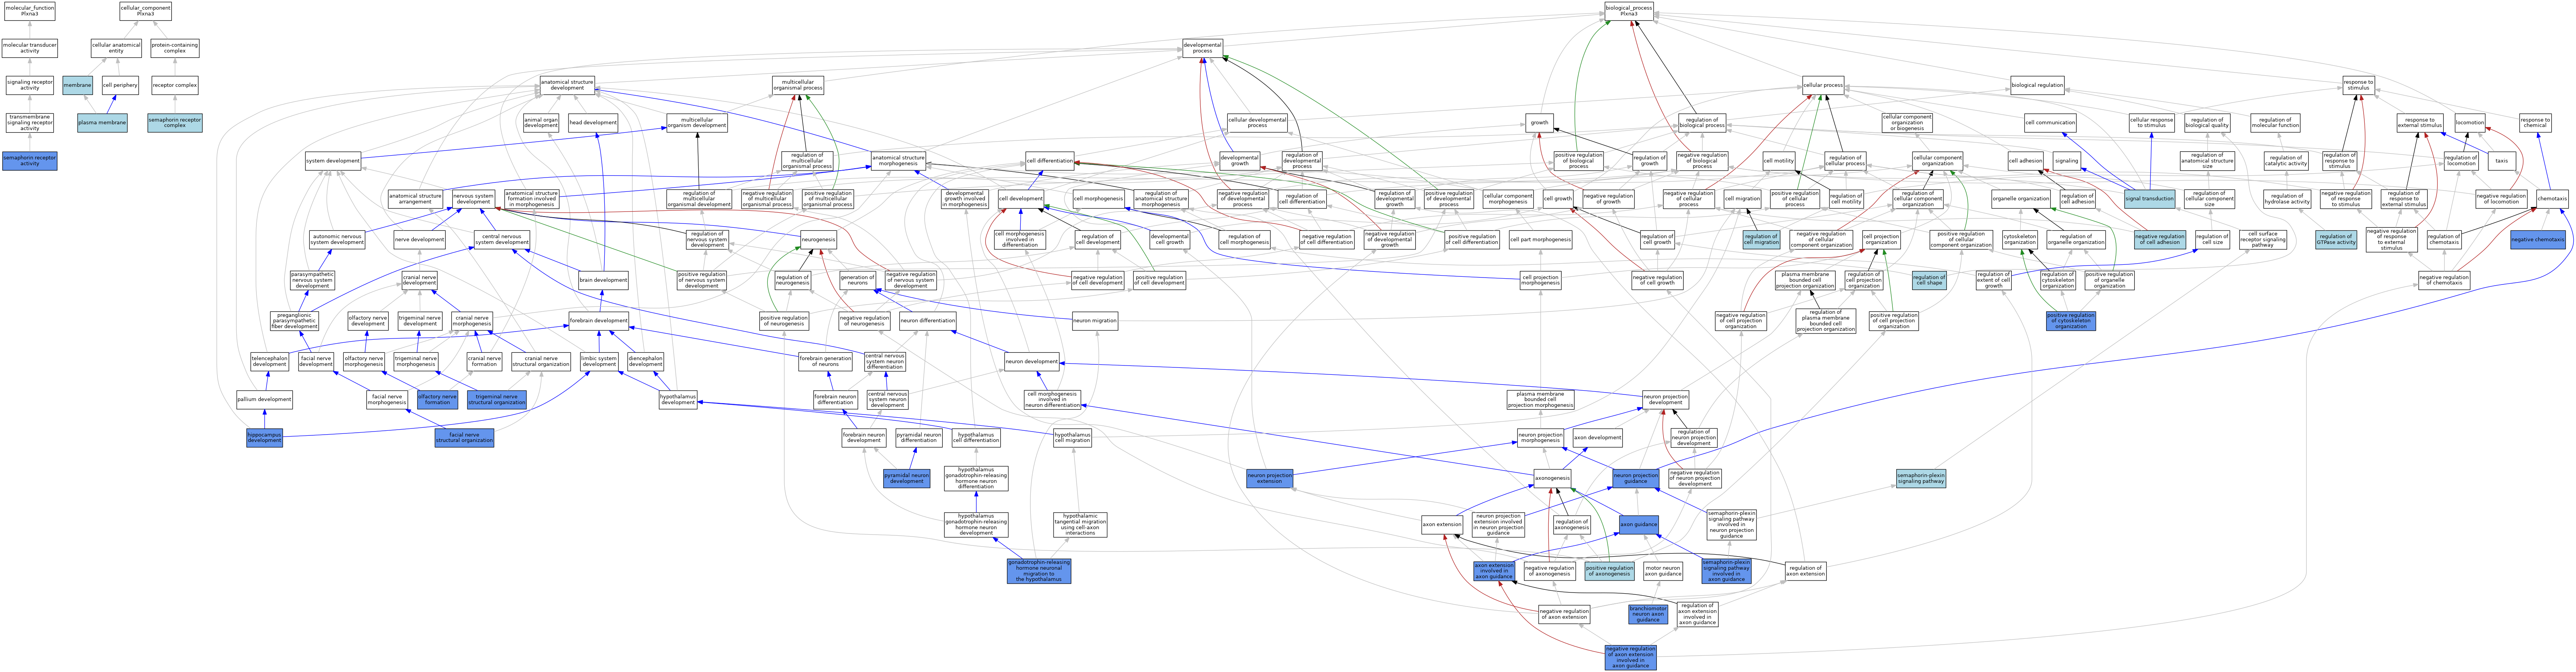Select the 'olfactory nerve formation' node
2576x672 pixels.
437,399
